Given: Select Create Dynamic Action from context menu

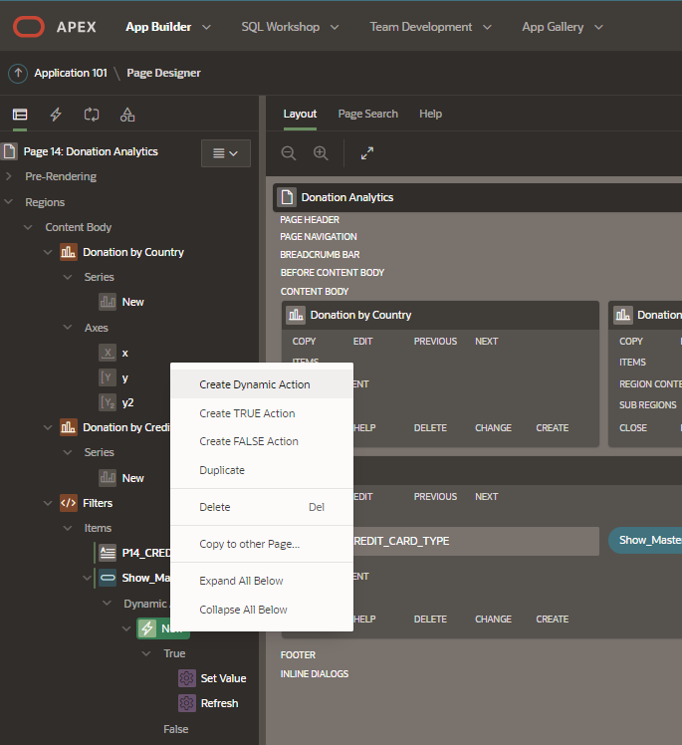Looking at the screenshot, I should click(x=262, y=384).
